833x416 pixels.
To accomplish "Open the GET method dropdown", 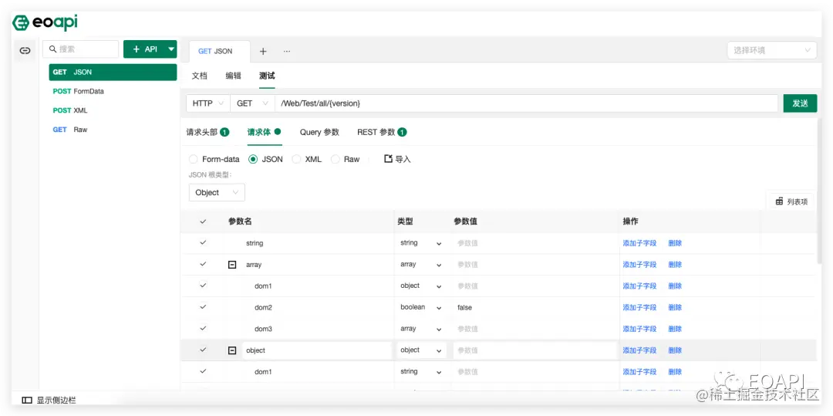I will point(252,103).
